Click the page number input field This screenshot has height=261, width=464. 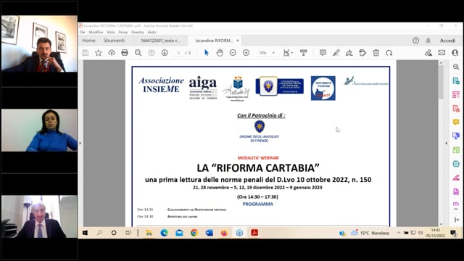pos(178,53)
